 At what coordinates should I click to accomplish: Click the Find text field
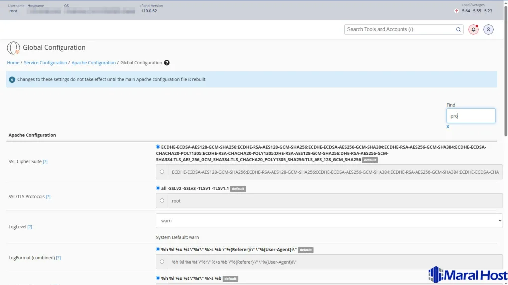click(x=470, y=116)
